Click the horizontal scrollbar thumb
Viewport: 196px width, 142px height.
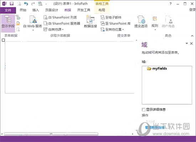[51, 134]
